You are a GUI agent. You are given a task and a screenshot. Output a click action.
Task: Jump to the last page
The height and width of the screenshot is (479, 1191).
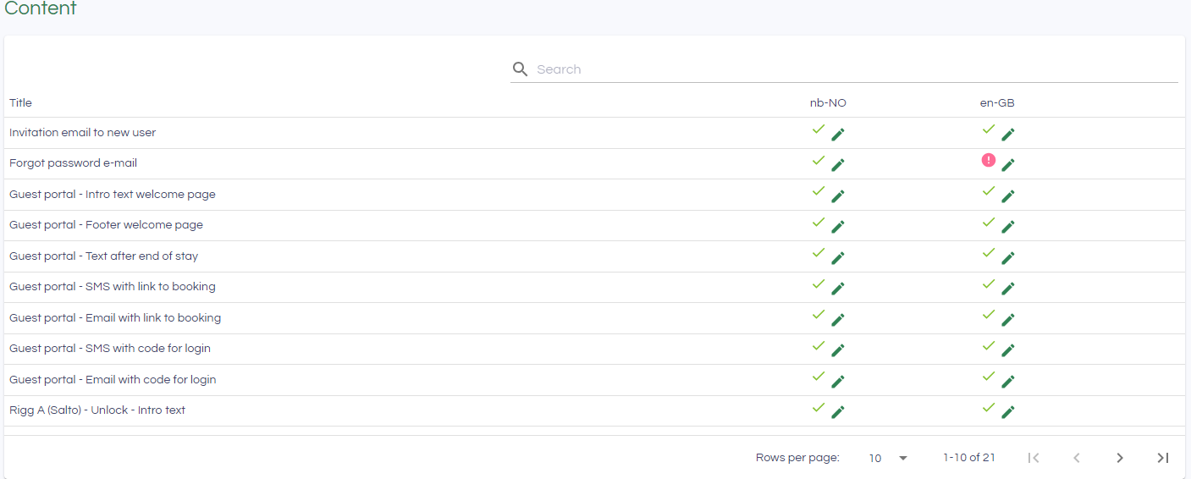(1163, 458)
